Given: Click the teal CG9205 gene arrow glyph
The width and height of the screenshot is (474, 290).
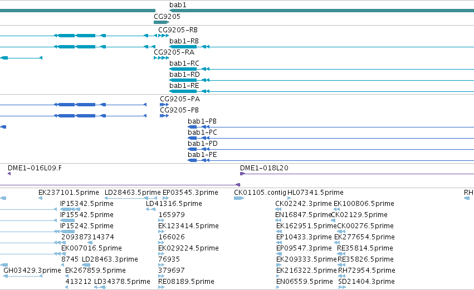Looking at the screenshot, I should click(x=162, y=22).
